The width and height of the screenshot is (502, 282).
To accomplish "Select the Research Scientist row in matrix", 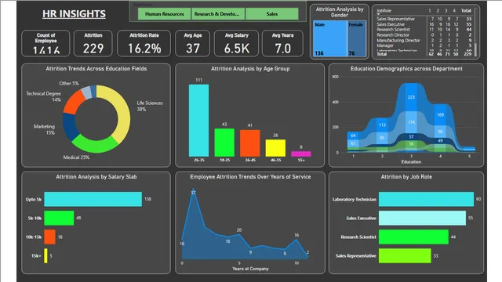I will [x=424, y=30].
